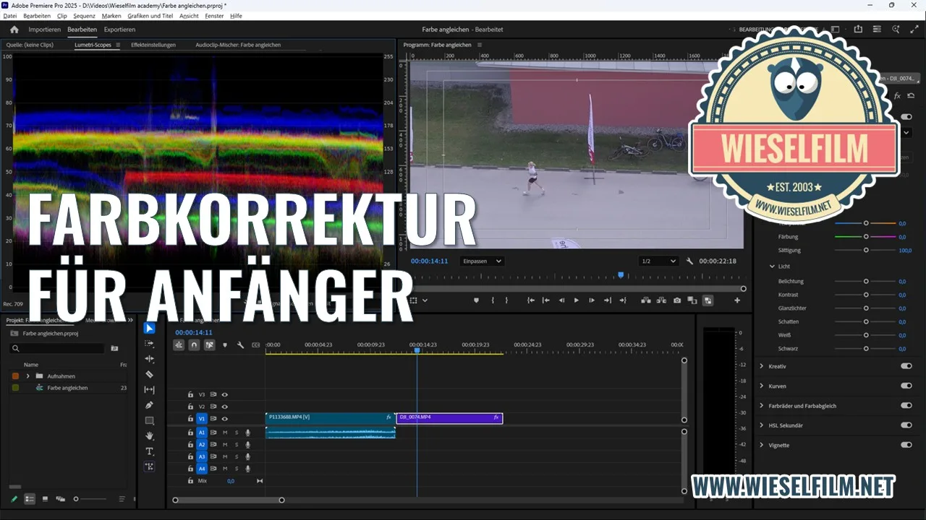This screenshot has width=926, height=520.
Task: Step back one frame
Action: pyautogui.click(x=561, y=300)
